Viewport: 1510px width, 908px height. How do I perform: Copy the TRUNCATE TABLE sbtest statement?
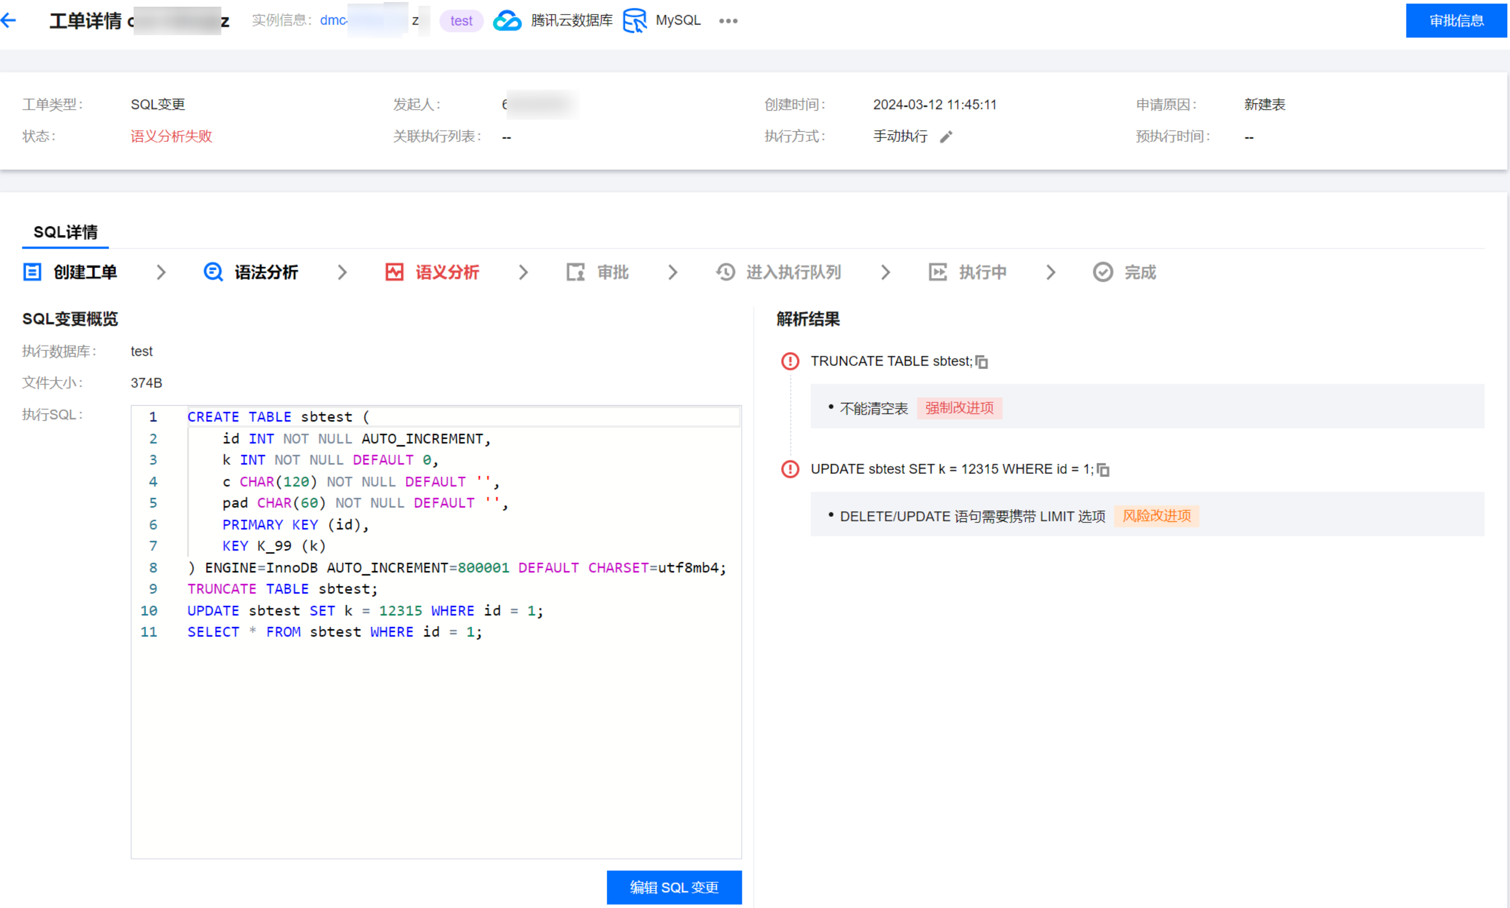(x=982, y=362)
